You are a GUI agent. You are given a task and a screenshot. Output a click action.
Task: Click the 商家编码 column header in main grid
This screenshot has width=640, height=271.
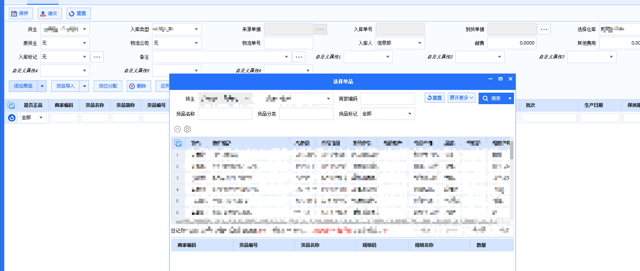click(64, 105)
